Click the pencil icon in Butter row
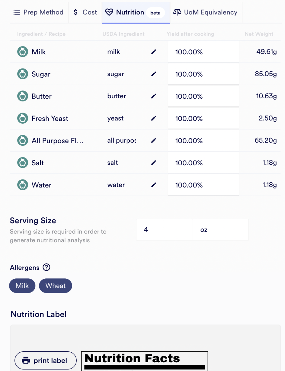This screenshot has height=371, width=285. click(x=154, y=96)
